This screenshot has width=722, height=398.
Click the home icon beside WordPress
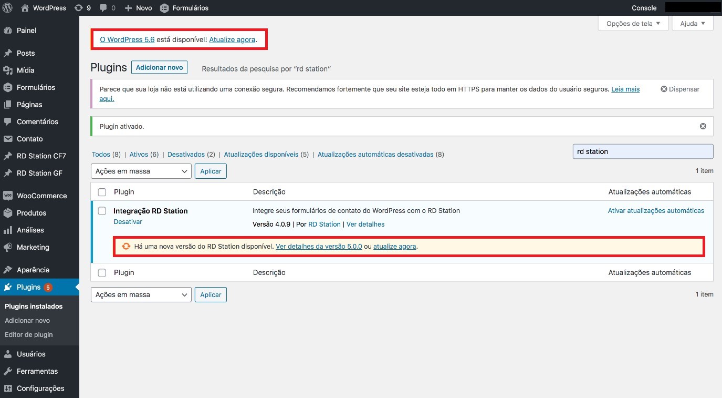click(x=25, y=8)
